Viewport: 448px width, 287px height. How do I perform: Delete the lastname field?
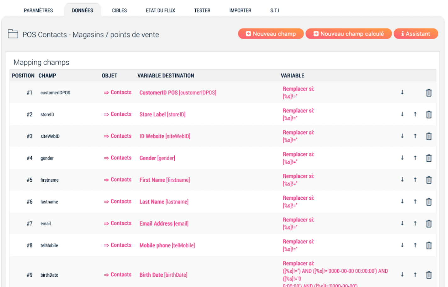pyautogui.click(x=428, y=202)
